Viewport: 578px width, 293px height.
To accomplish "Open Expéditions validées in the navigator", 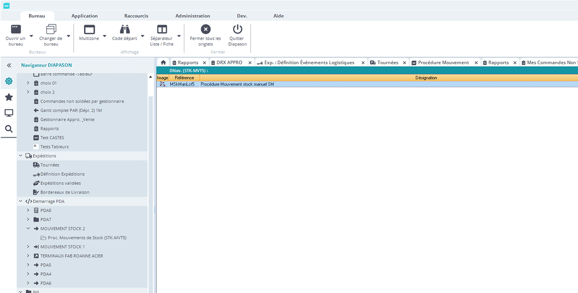I will coord(61,183).
